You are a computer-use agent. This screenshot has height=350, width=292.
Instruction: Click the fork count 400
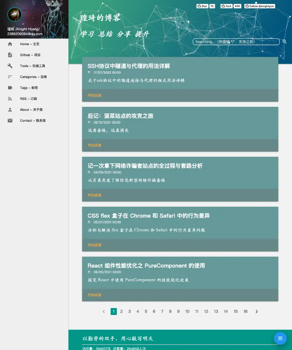237,6
